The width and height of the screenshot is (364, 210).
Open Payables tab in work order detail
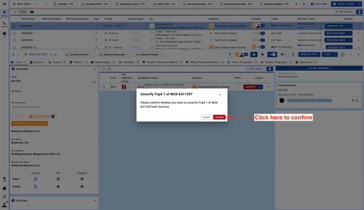click(x=129, y=63)
